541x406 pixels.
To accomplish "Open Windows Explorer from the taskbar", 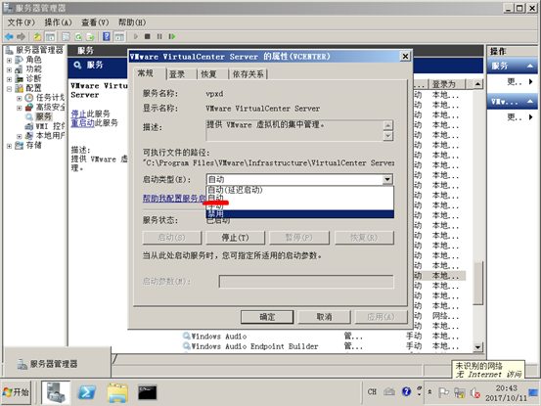I will 117,392.
